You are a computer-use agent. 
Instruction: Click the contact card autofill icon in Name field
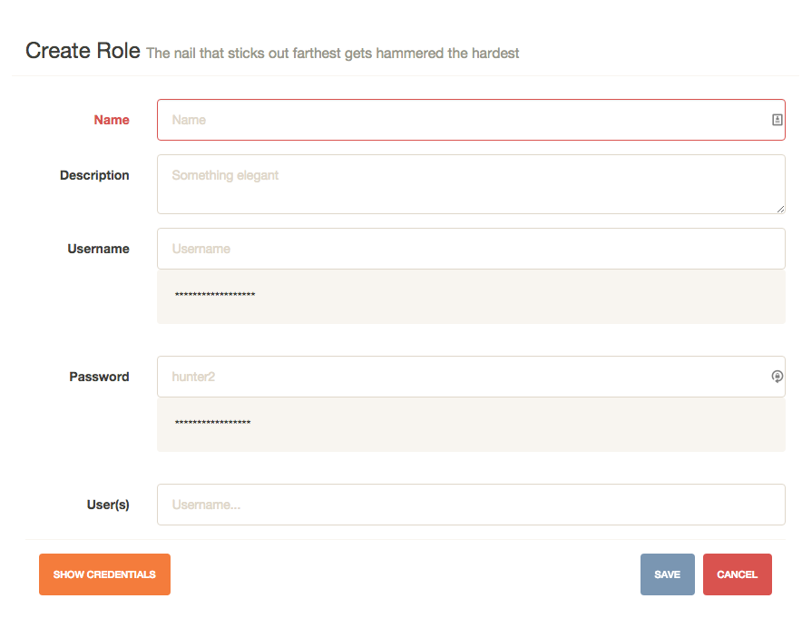pyautogui.click(x=778, y=120)
